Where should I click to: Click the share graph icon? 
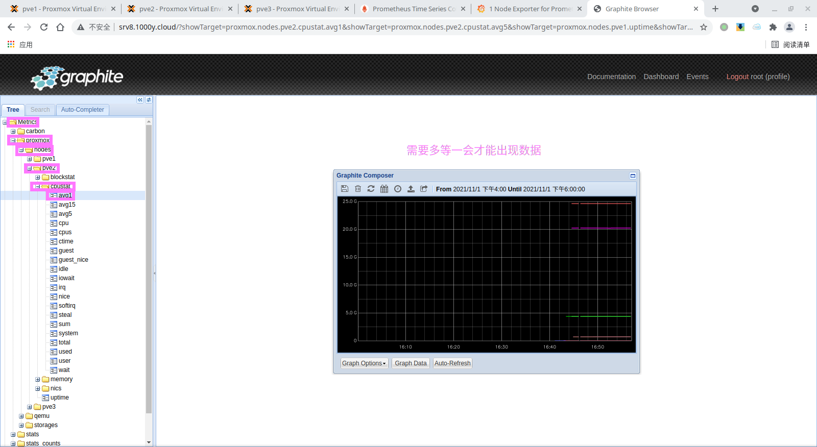[x=424, y=189]
